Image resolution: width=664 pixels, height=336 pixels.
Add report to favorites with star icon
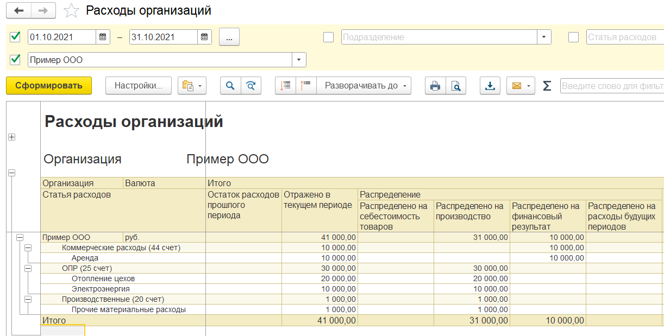(x=71, y=11)
